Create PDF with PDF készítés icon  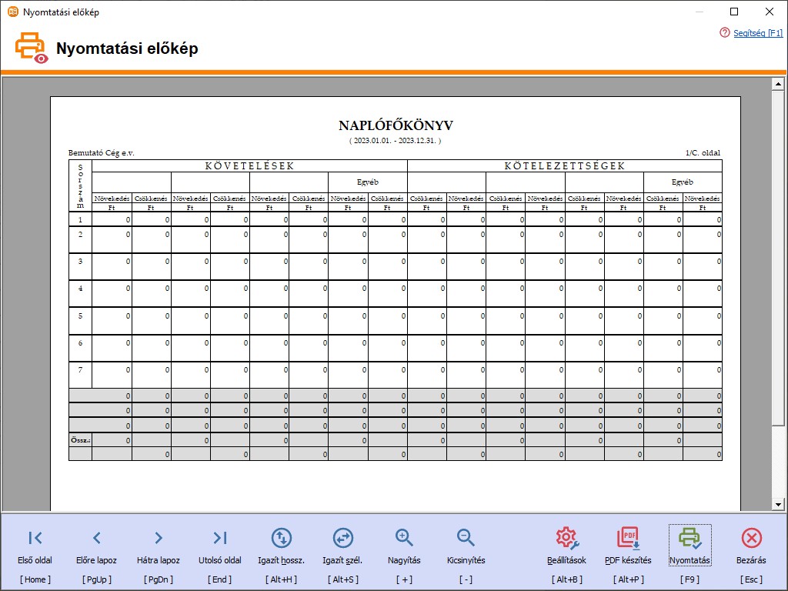(628, 538)
